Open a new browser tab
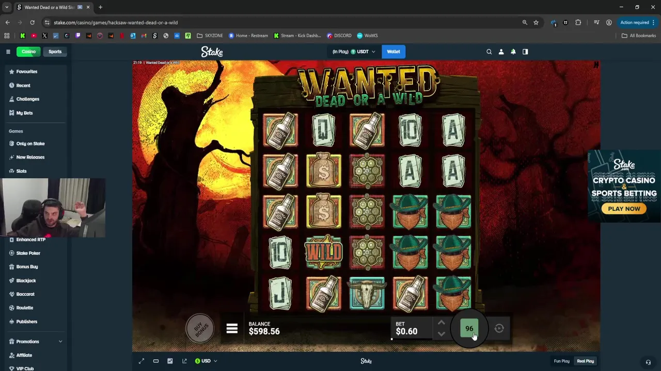Image resolution: width=661 pixels, height=371 pixels. coord(100,7)
